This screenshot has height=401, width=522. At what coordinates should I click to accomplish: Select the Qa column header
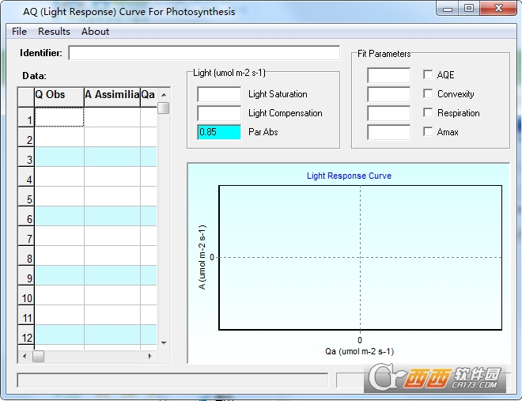(149, 97)
